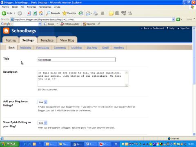Click the Home page icon

[41, 13]
